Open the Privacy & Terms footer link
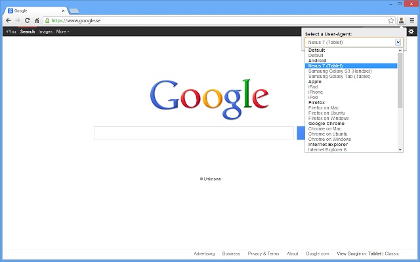This screenshot has height=262, width=420. click(263, 253)
